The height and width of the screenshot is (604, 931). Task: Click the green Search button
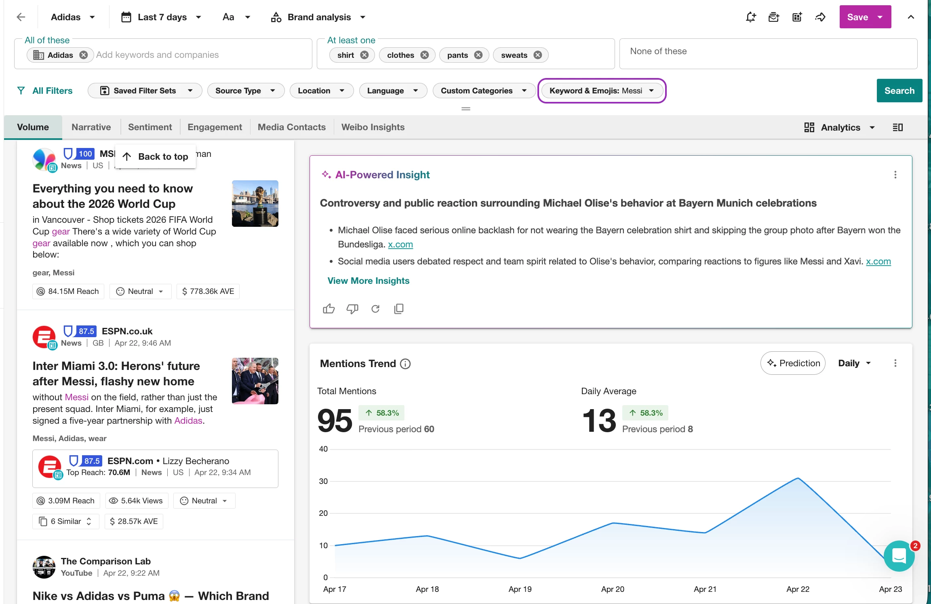899,91
